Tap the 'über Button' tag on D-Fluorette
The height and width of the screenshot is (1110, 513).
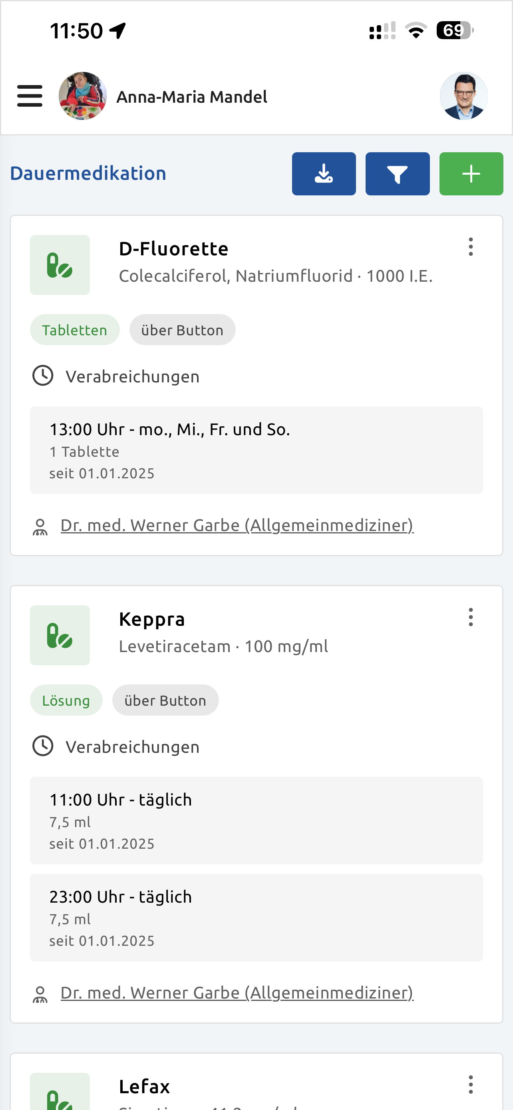coord(182,330)
